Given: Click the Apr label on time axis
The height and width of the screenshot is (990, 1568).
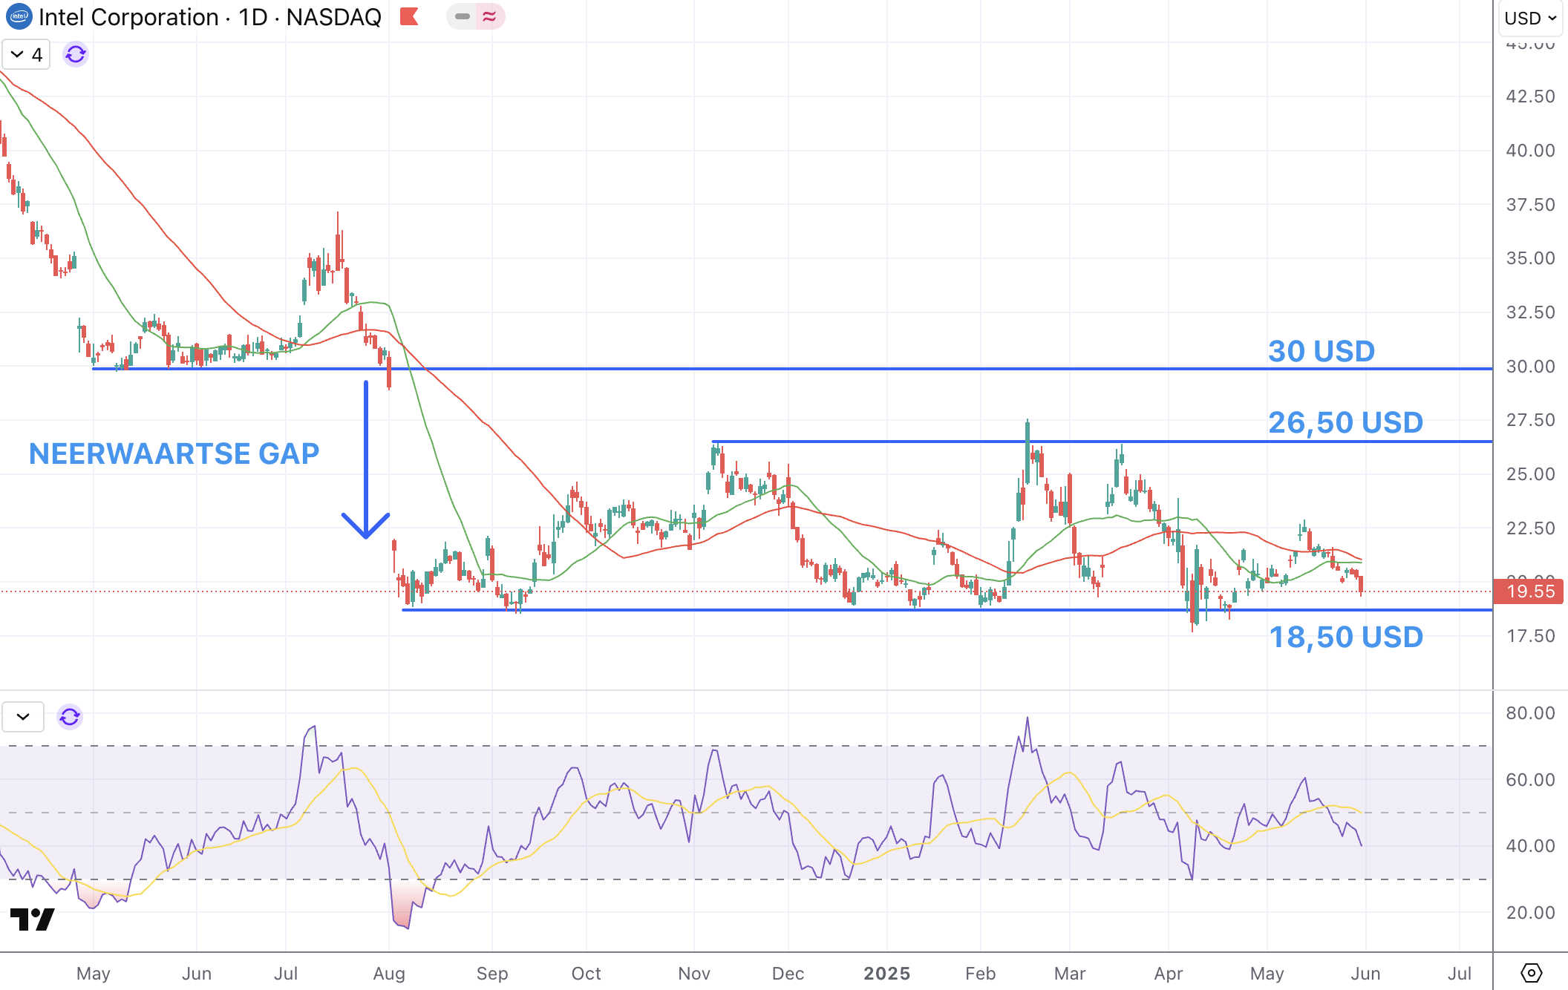Looking at the screenshot, I should tap(1169, 973).
